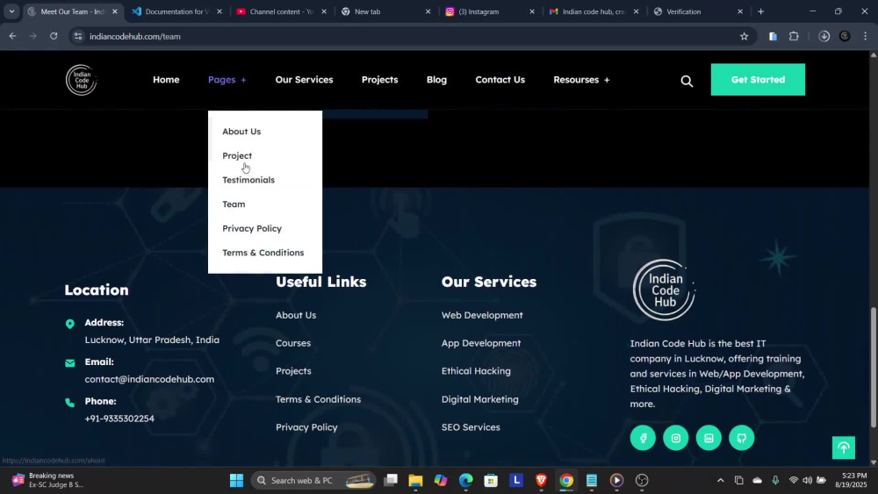Open the Facebook social link in footer
The height and width of the screenshot is (494, 878).
tap(643, 438)
